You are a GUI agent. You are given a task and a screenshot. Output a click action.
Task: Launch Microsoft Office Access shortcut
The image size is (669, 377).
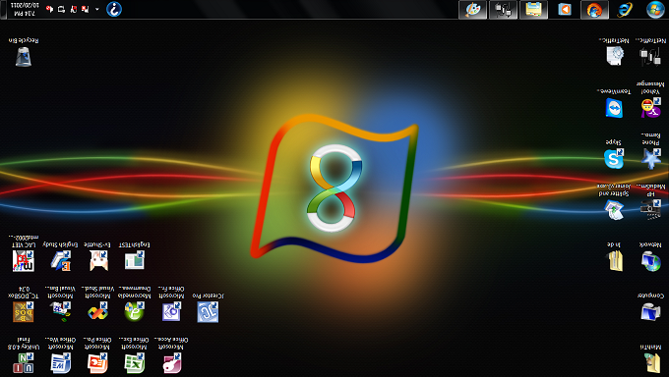click(171, 355)
